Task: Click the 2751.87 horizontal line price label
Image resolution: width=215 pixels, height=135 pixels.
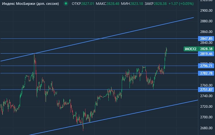Action: tap(206, 90)
